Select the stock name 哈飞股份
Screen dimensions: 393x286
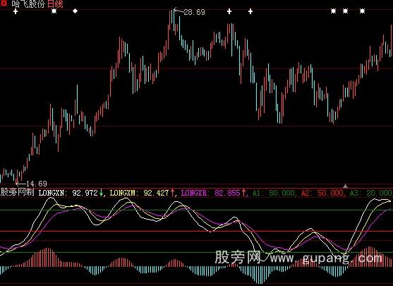click(28, 4)
